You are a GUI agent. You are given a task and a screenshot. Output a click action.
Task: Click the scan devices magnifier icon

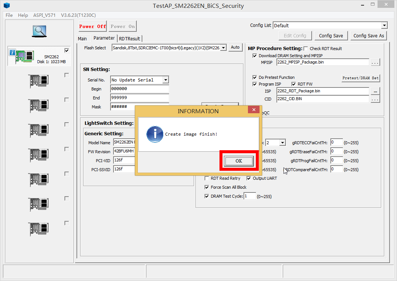39,31
